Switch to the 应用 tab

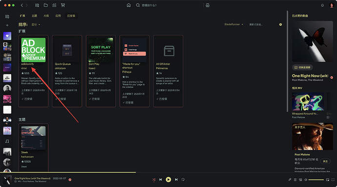pos(58,16)
